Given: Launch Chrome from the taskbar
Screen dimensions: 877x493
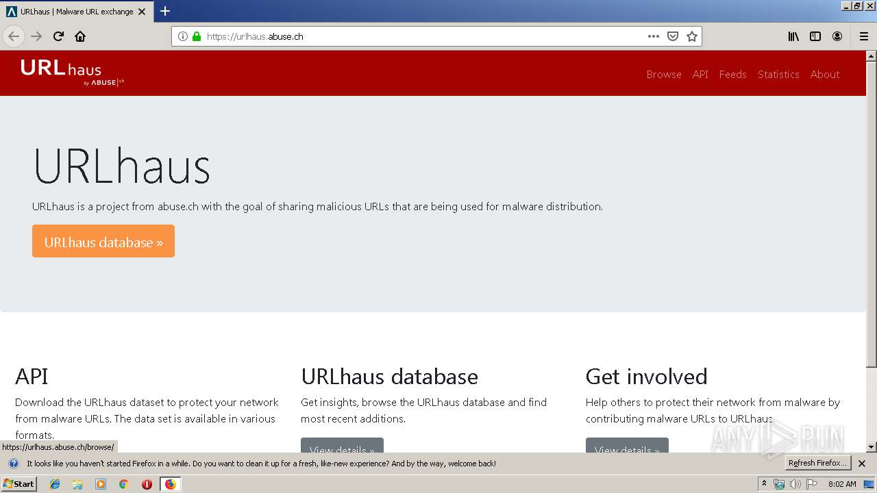Looking at the screenshot, I should (123, 484).
